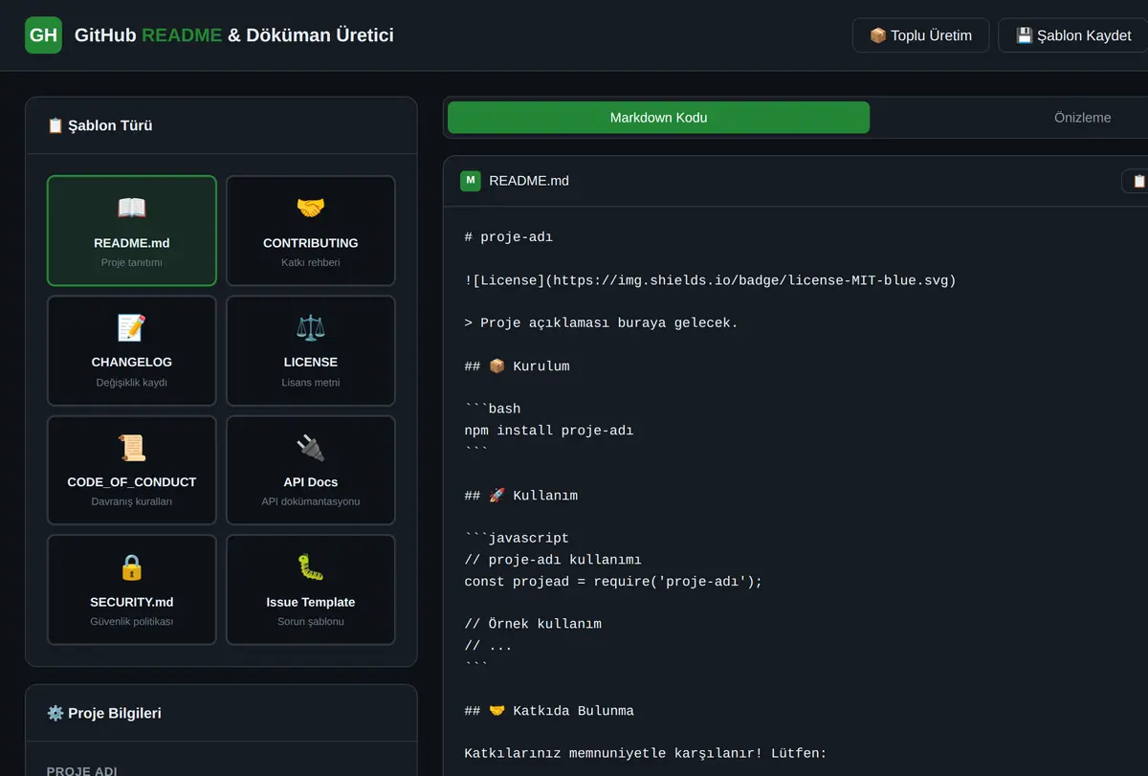The image size is (1148, 776).
Task: Click the require('proje-adı') code line
Action: [613, 581]
